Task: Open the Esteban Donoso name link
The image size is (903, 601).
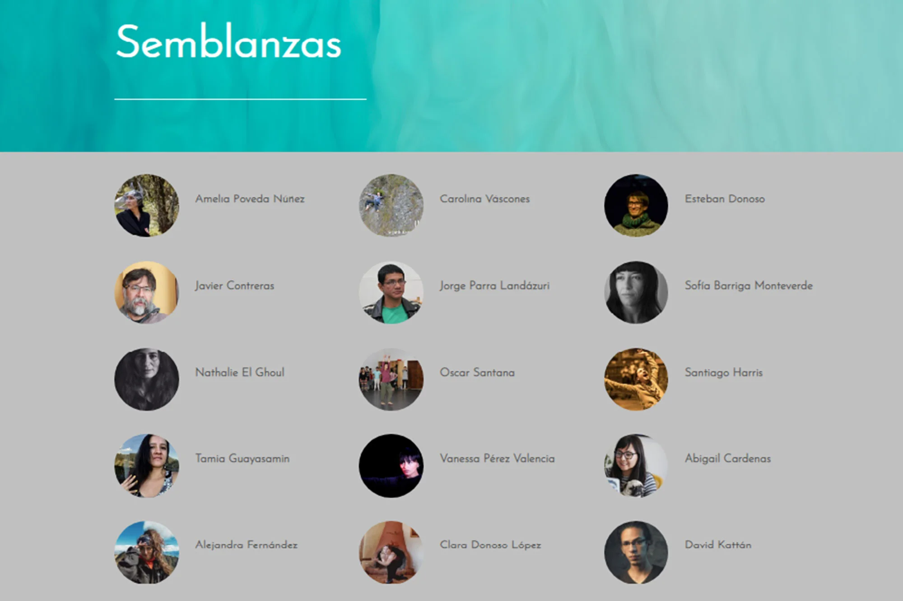Action: (725, 199)
